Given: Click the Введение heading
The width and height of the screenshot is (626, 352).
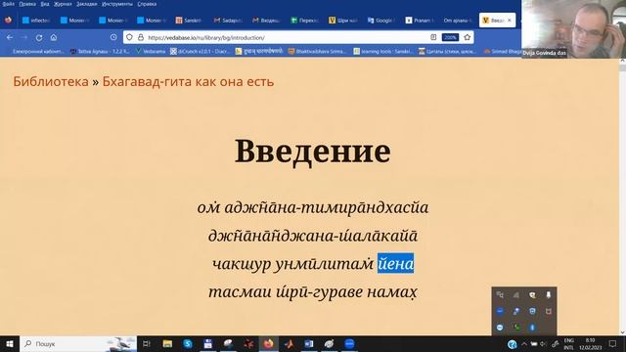Looking at the screenshot, I should coord(313,151).
